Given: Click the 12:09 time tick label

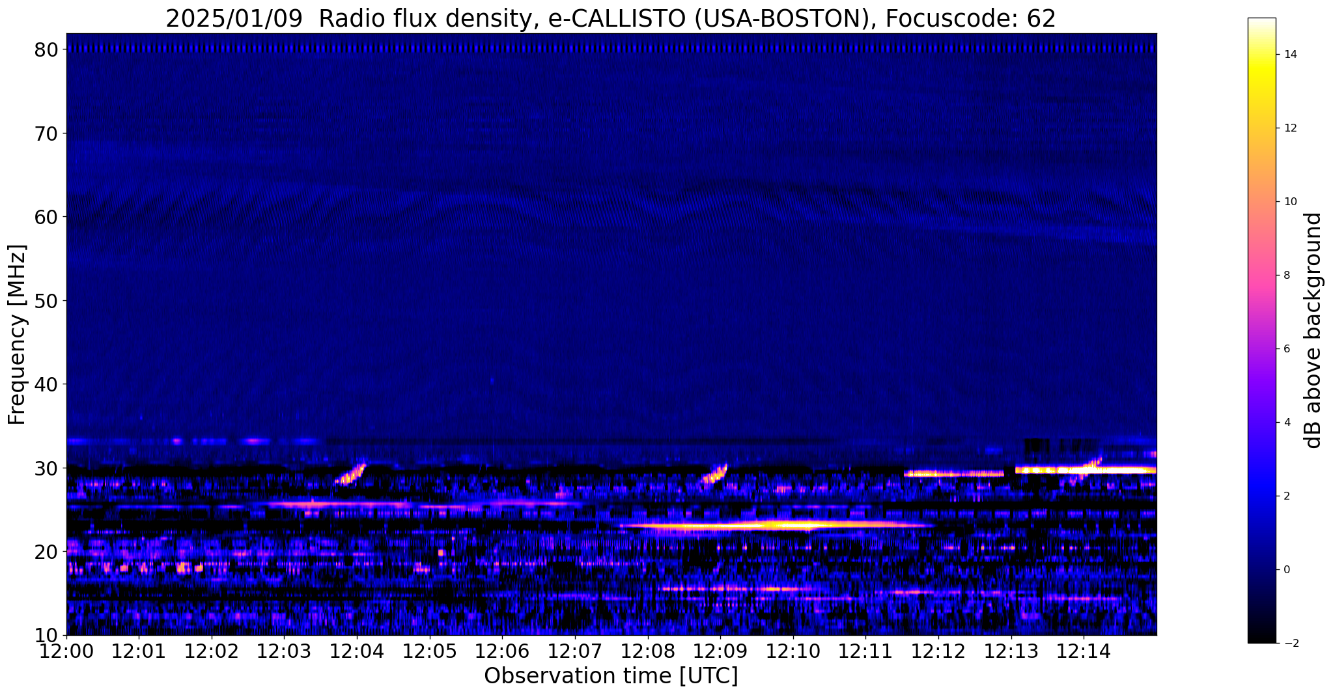Looking at the screenshot, I should (720, 651).
